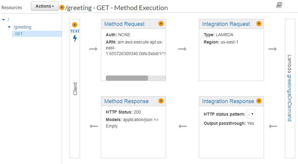Click the orange dot on Integration Request
Viewport: 298px width, 164px height.
click(259, 23)
